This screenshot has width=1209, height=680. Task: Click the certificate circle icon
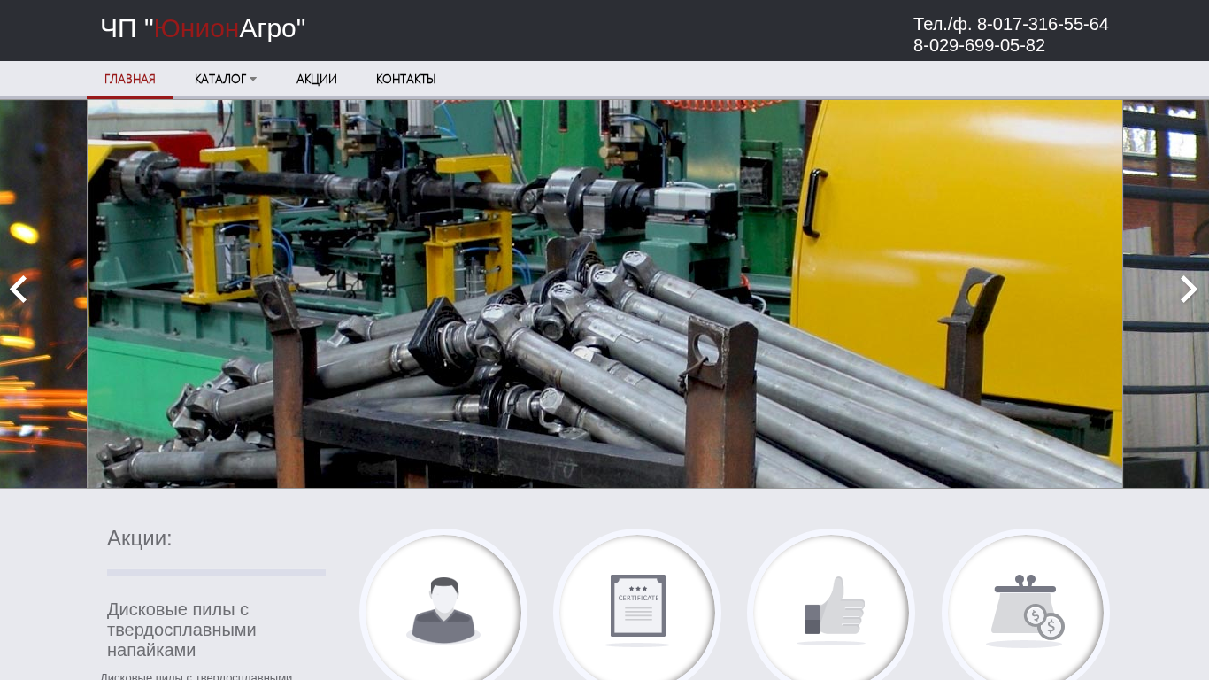(637, 612)
